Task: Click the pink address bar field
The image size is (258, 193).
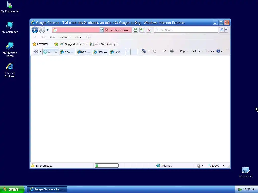Action: 76,30
